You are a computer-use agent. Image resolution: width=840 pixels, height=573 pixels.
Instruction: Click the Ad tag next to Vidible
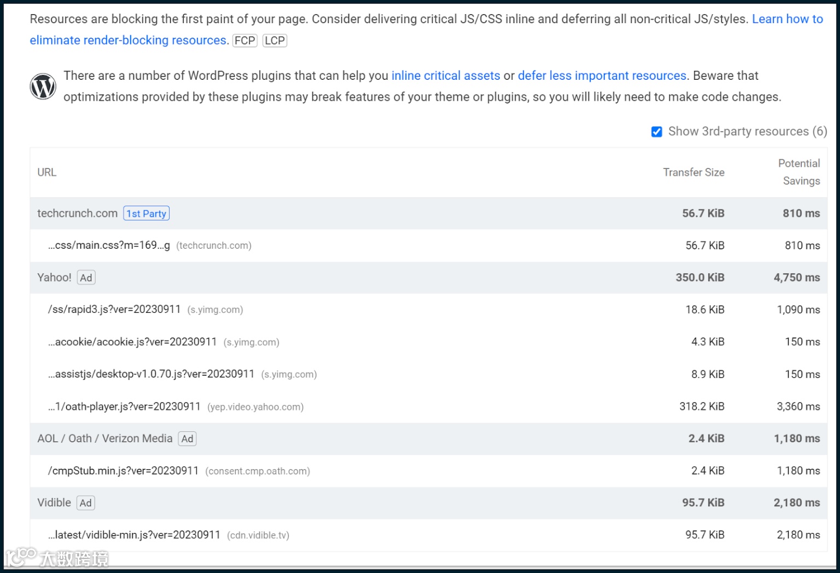point(86,503)
